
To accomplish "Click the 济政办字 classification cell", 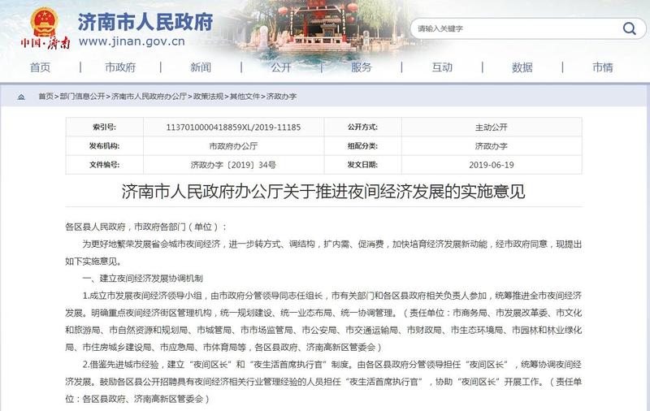I will click(492, 146).
